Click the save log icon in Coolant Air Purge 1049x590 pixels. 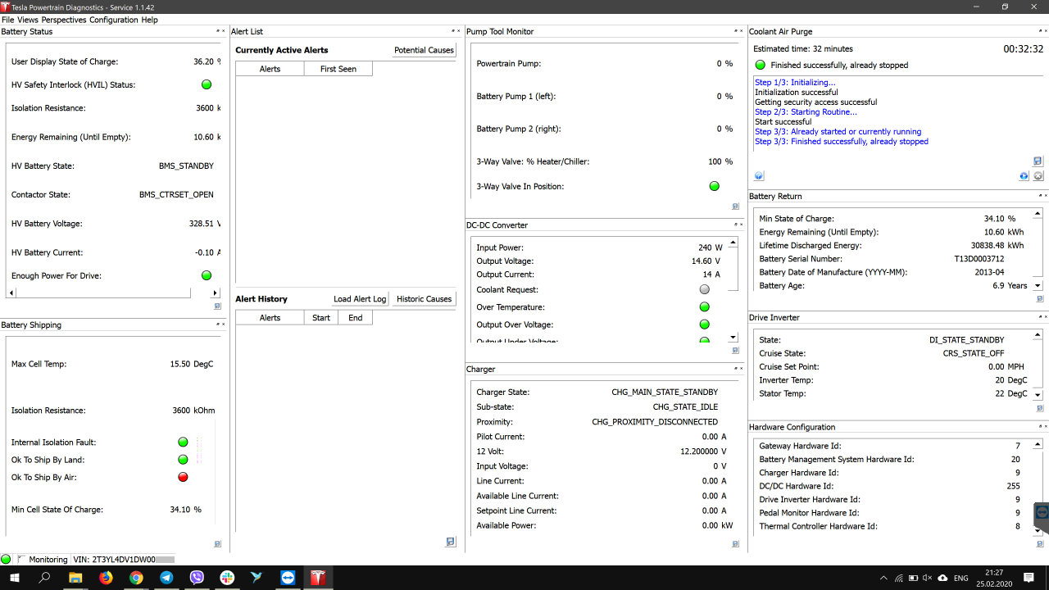click(1038, 161)
